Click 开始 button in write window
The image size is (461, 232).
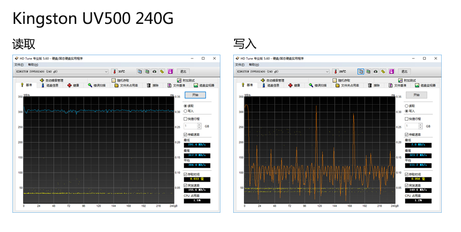pyautogui.click(x=416, y=95)
